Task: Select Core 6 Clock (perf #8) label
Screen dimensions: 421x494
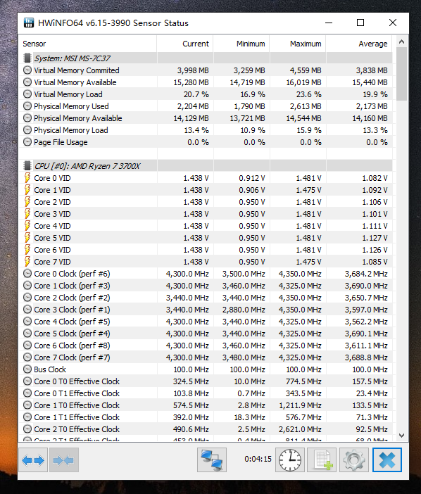Action: pos(72,346)
